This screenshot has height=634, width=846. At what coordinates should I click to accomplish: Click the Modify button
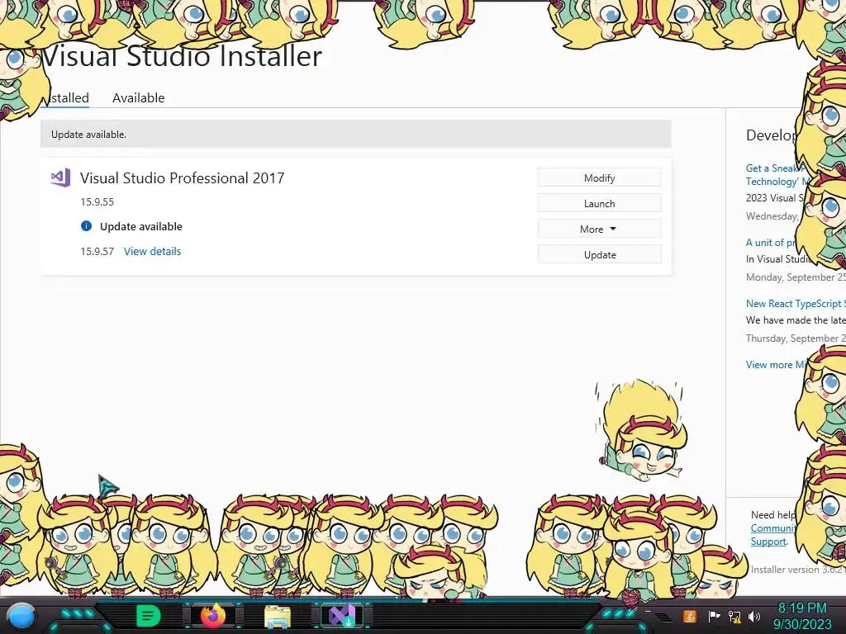coord(600,178)
